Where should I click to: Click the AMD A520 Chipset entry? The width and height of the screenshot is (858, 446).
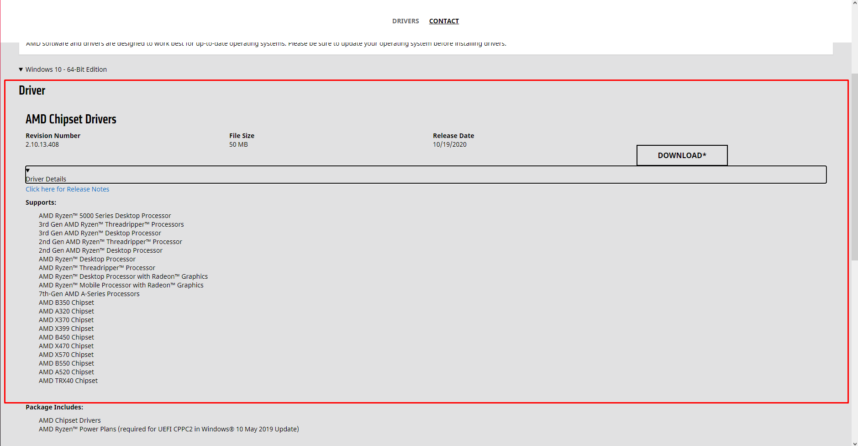[66, 372]
